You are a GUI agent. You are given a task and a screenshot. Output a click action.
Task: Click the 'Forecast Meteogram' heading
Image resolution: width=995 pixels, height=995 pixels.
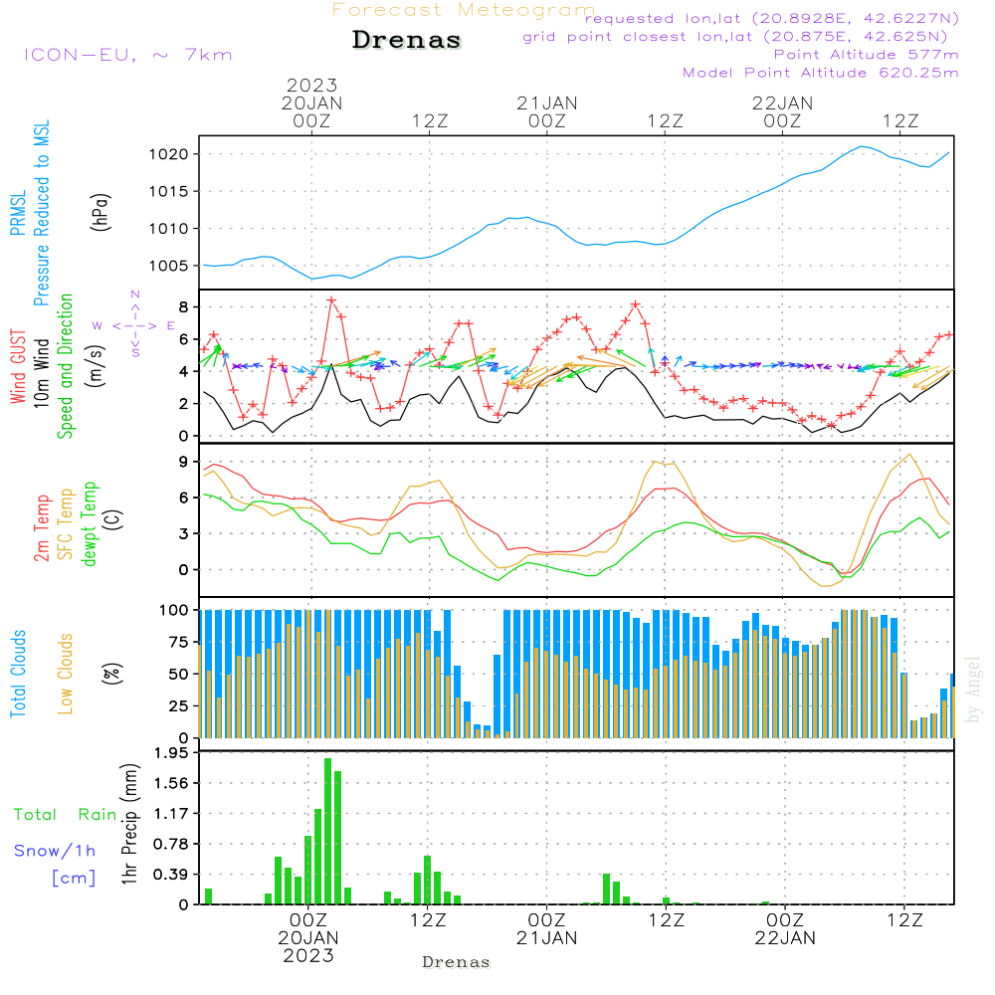(x=464, y=10)
